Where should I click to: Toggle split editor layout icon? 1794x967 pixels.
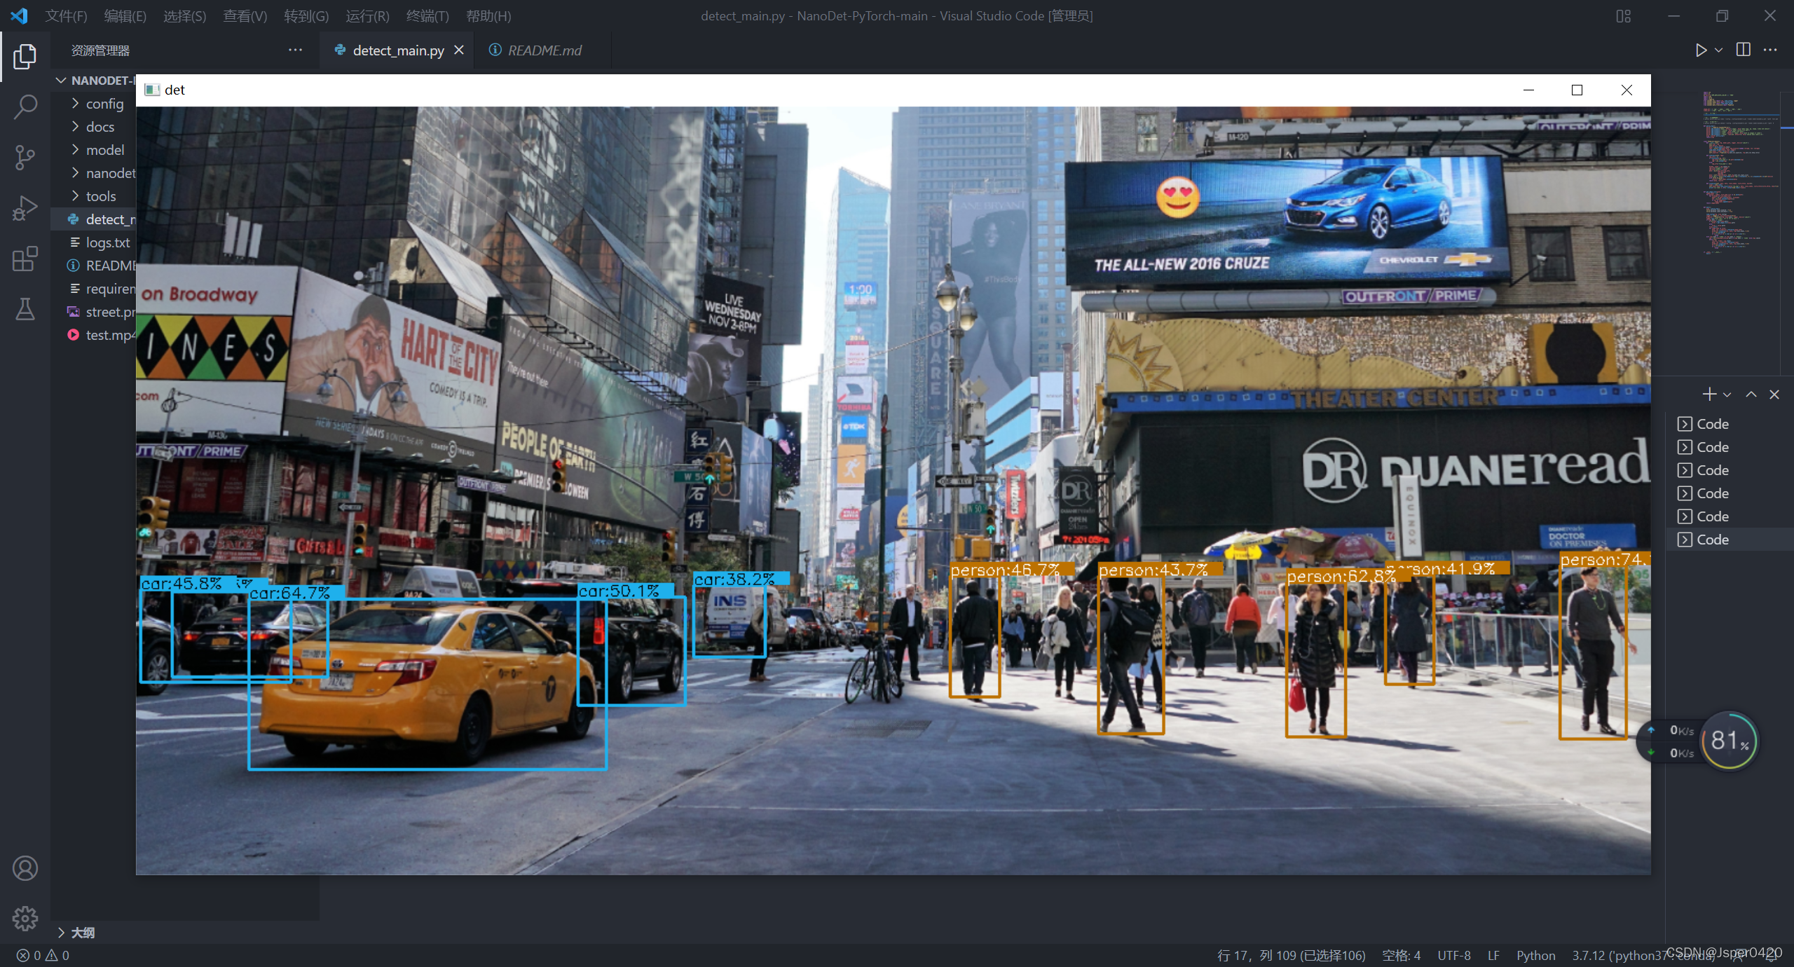click(1743, 50)
